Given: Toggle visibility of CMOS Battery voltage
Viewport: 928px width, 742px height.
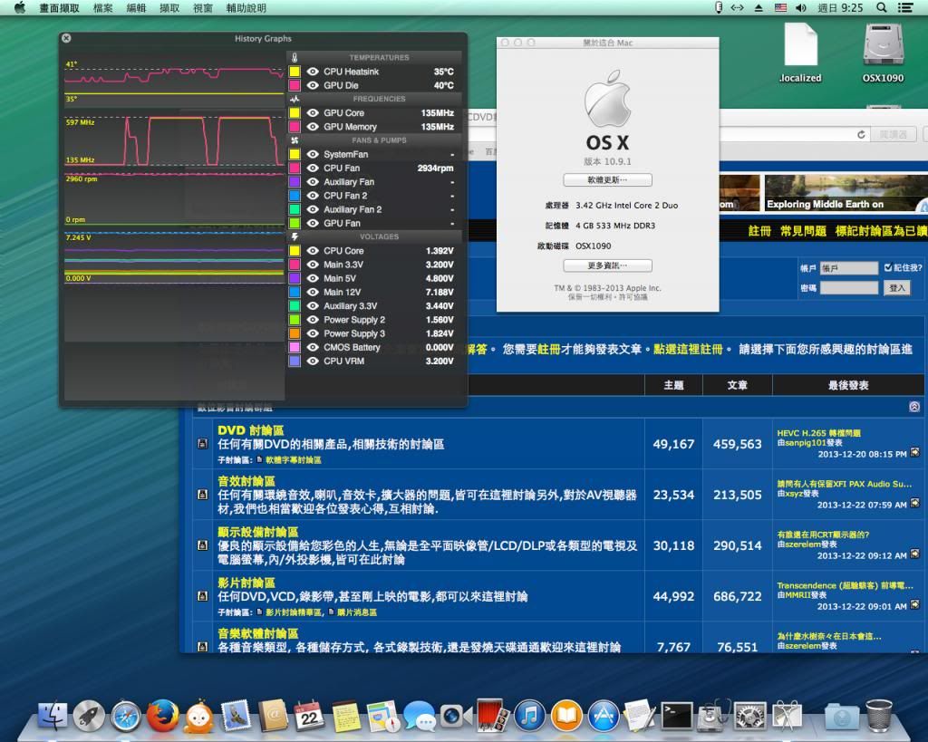Looking at the screenshot, I should [313, 347].
